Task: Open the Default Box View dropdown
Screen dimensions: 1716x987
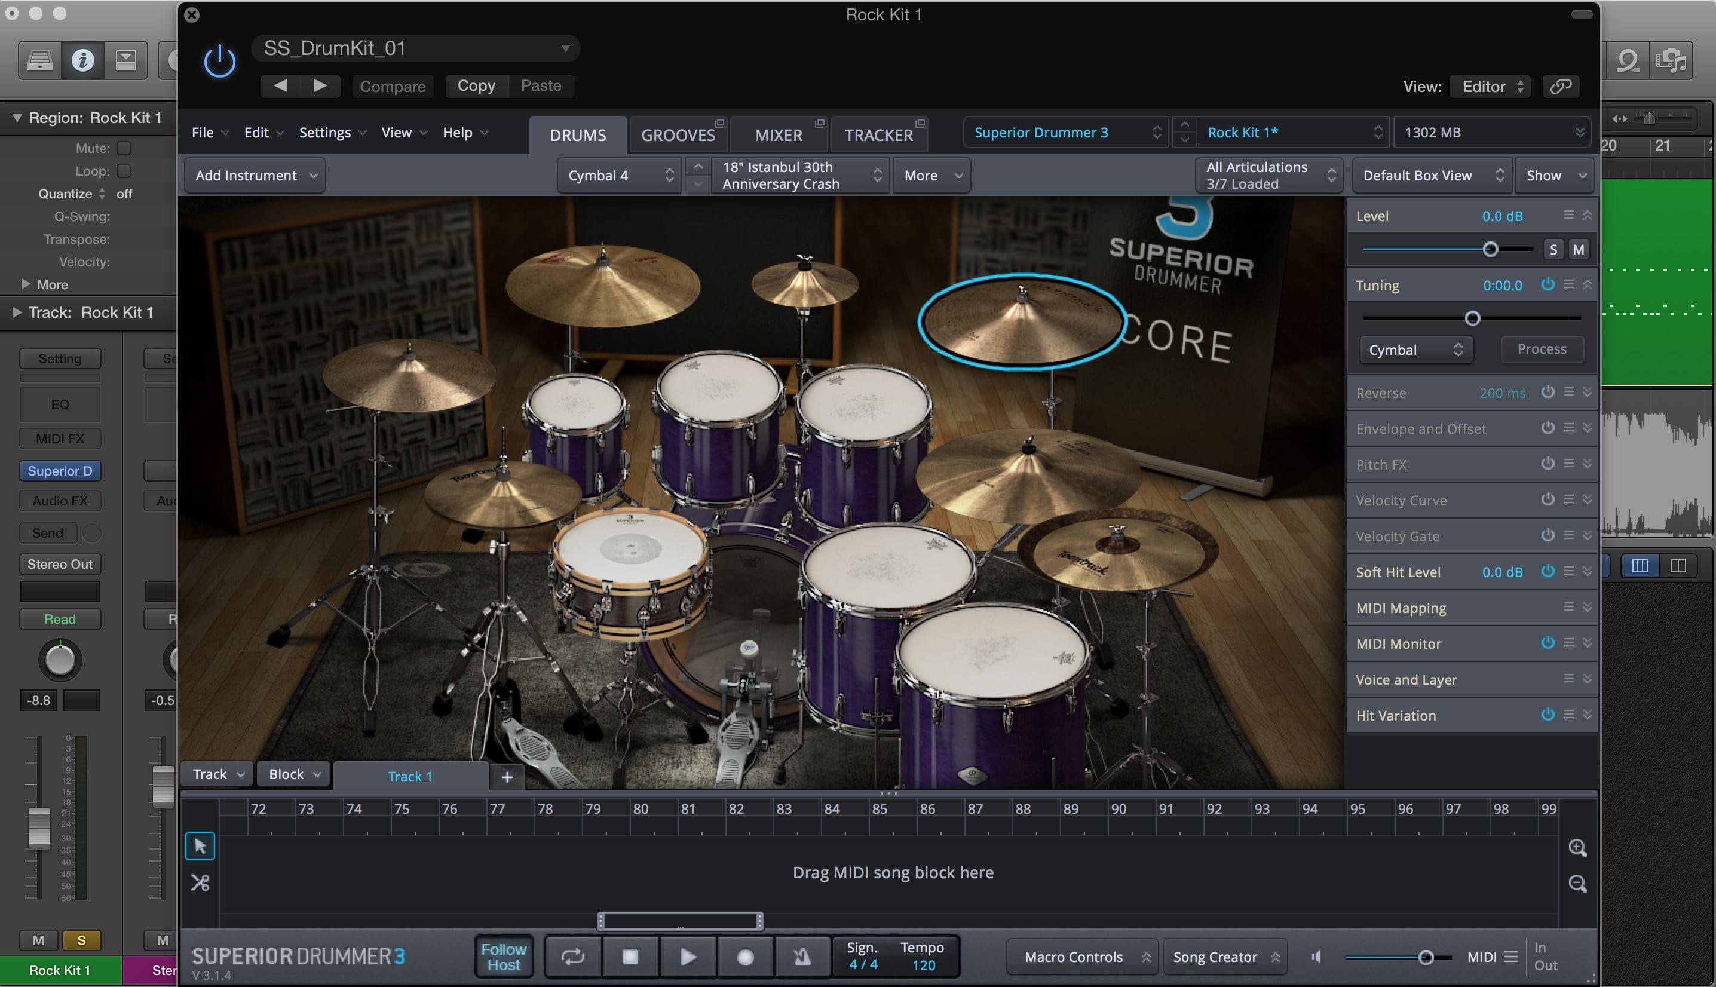Action: click(1432, 176)
